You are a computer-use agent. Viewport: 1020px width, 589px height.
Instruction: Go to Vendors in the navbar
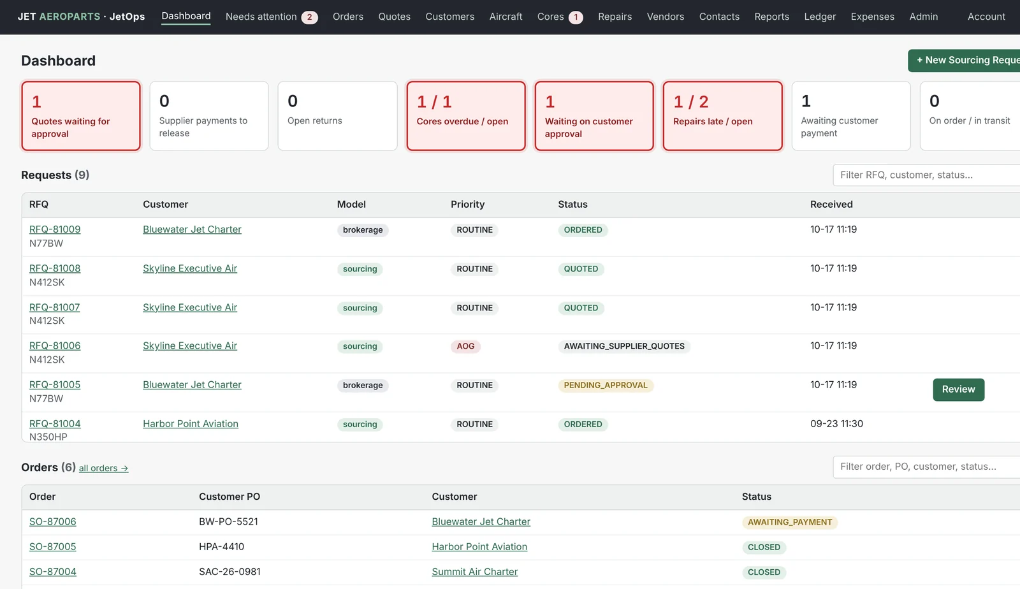666,17
